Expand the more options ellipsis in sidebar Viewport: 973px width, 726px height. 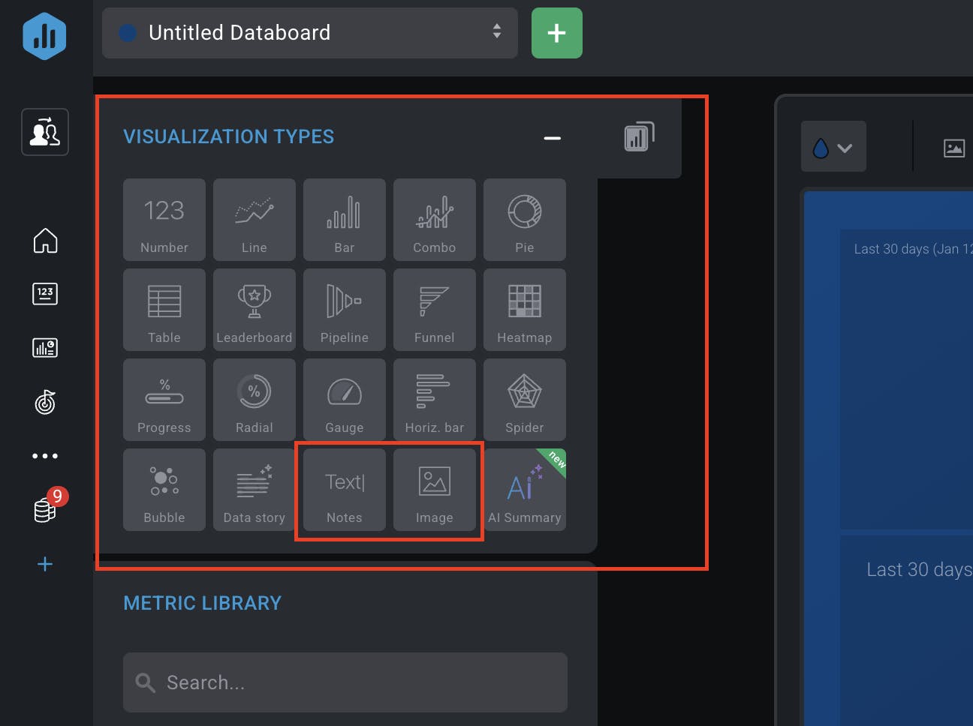tap(45, 455)
